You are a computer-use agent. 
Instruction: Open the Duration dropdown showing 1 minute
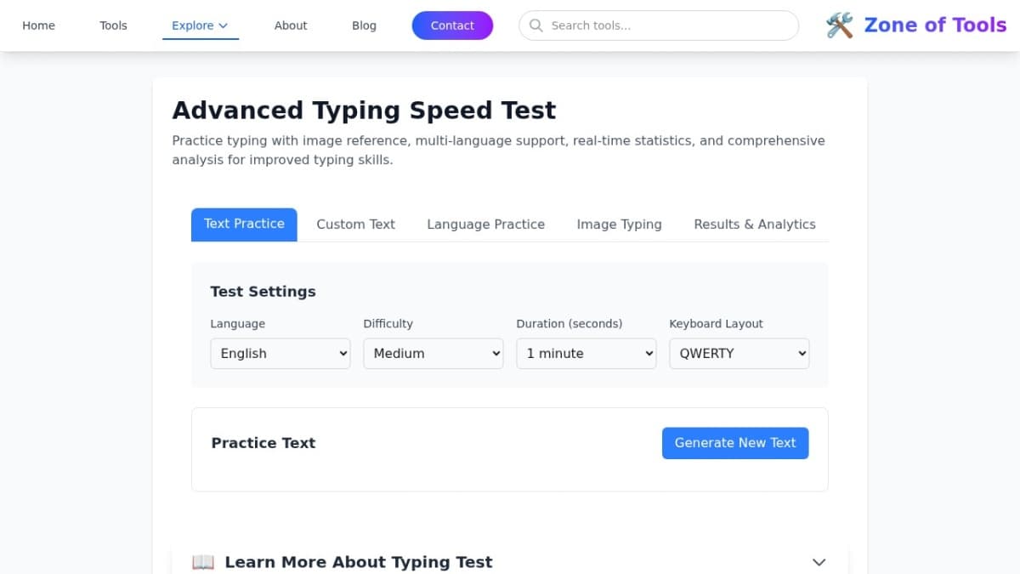(x=586, y=353)
